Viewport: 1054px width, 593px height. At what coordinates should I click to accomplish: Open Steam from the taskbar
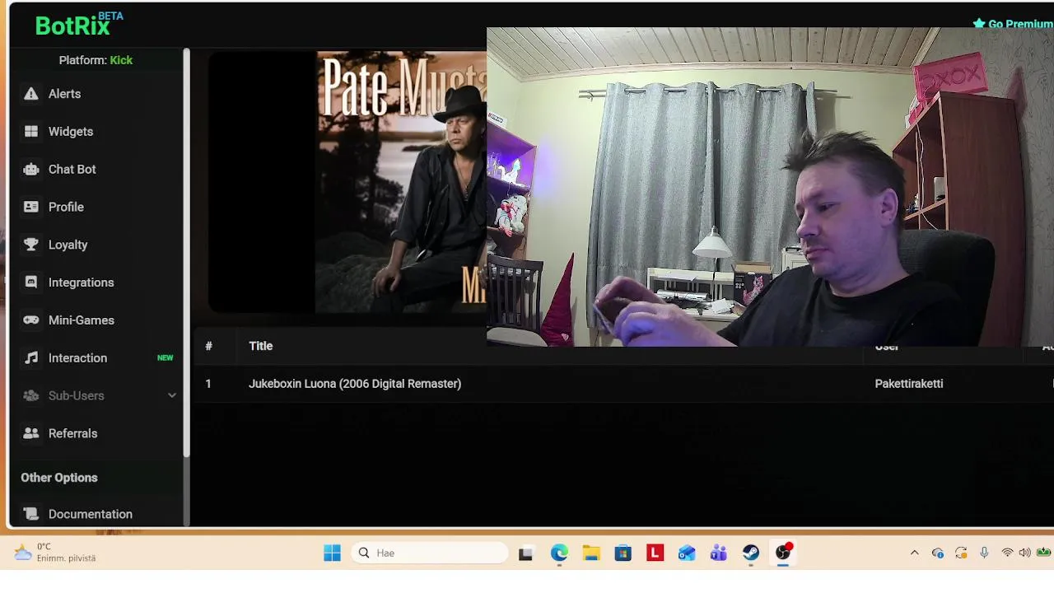[750, 553]
